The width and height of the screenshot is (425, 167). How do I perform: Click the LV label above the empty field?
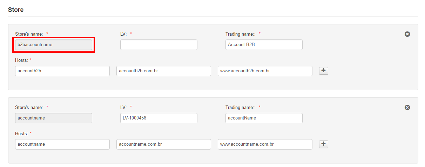point(123,34)
